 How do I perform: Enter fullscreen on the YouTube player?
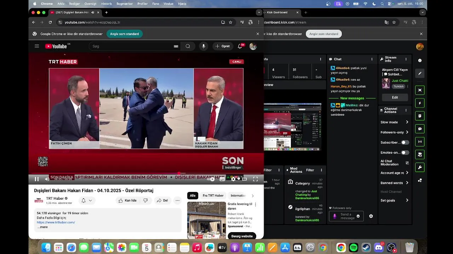coord(255,179)
